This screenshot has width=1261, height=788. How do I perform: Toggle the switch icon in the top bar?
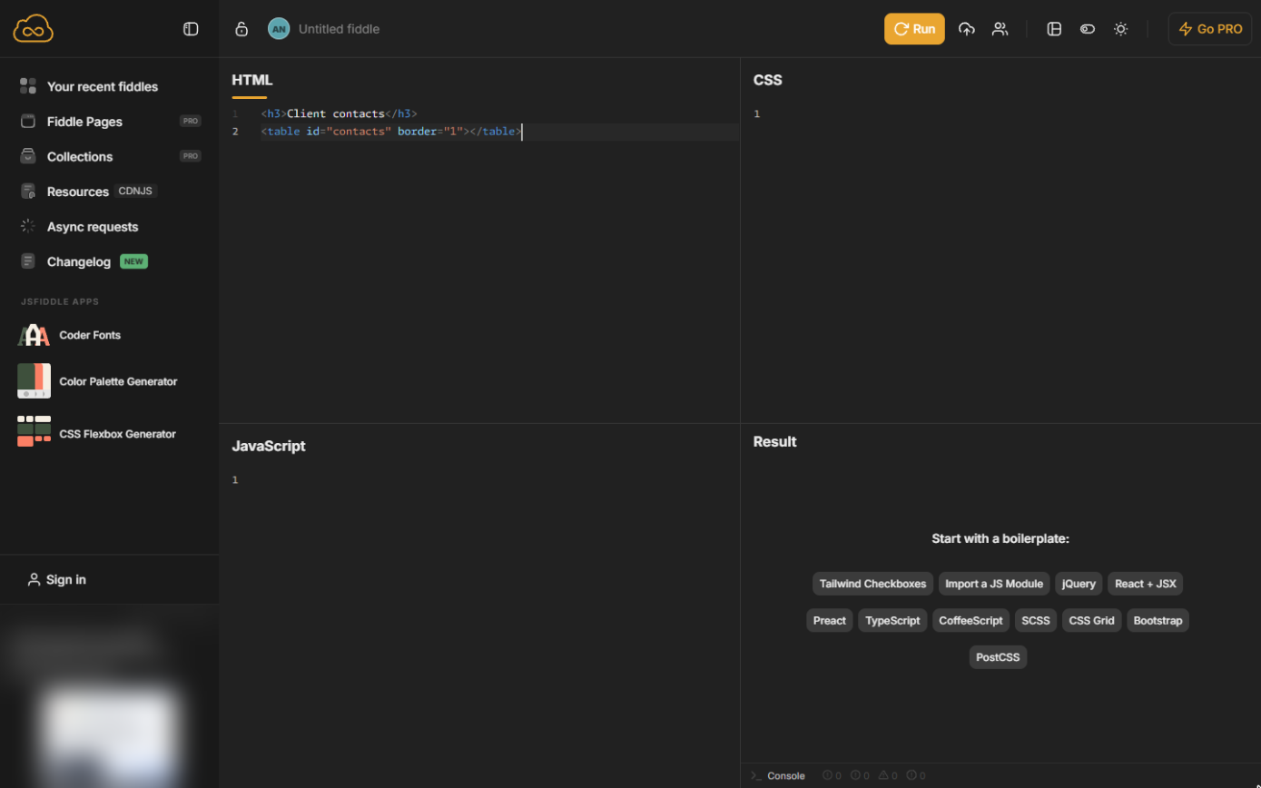pos(1088,29)
